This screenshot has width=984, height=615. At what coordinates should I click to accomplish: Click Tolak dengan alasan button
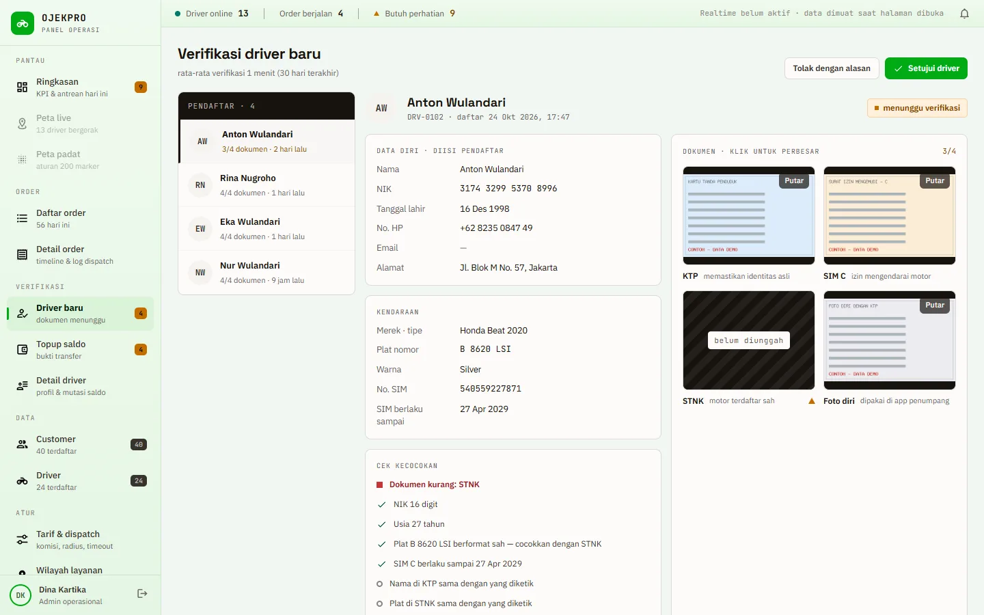(832, 68)
